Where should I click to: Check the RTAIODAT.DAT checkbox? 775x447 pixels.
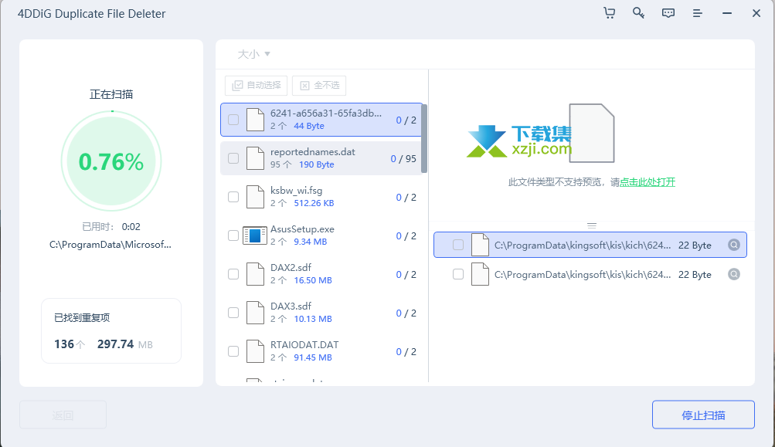[x=233, y=351]
